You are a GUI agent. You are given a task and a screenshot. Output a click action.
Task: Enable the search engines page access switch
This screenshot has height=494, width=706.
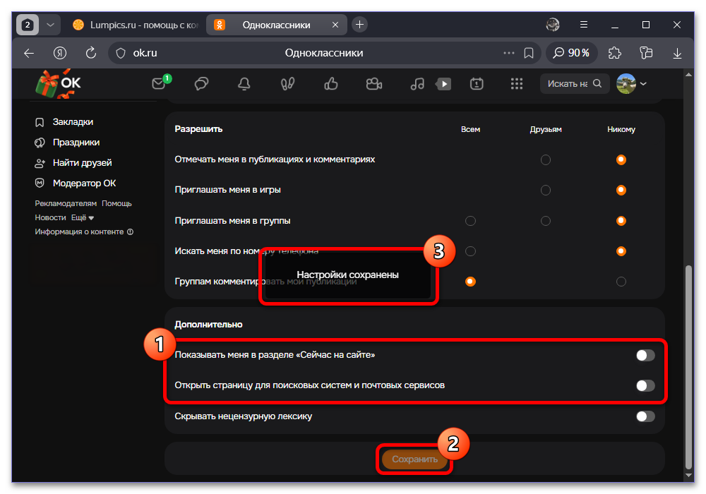tap(645, 385)
